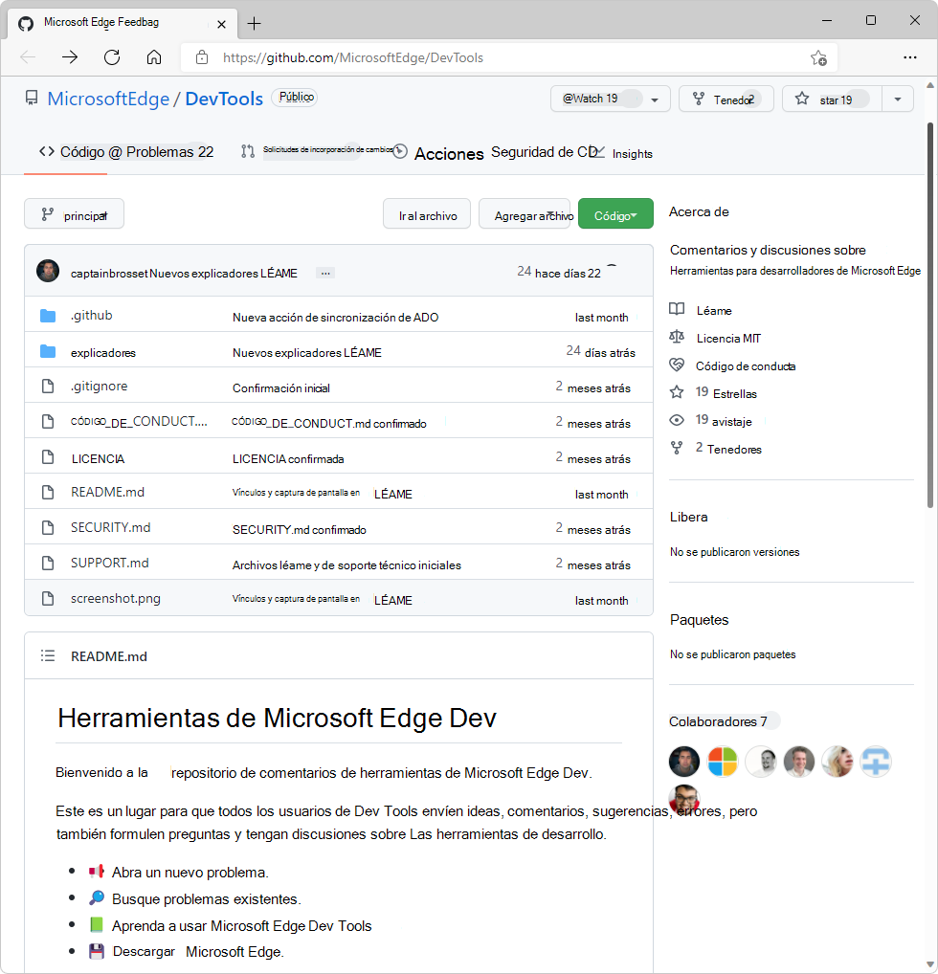The image size is (938, 974).
Task: Expand the Watch dropdown arrow
Action: click(656, 99)
